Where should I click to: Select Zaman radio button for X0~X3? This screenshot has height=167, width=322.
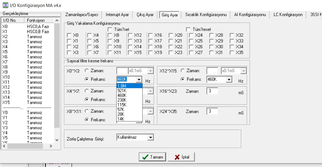pyautogui.click(x=87, y=71)
